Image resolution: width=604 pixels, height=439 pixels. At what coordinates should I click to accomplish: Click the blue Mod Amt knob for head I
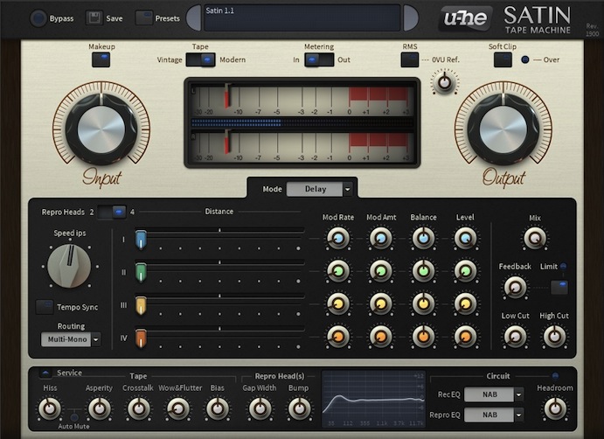pyautogui.click(x=380, y=239)
